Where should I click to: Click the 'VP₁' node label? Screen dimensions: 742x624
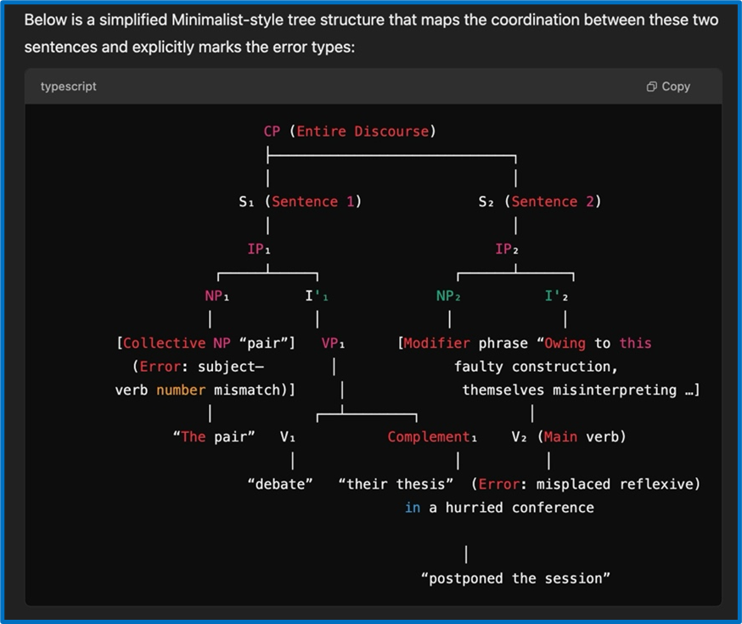[x=333, y=343]
